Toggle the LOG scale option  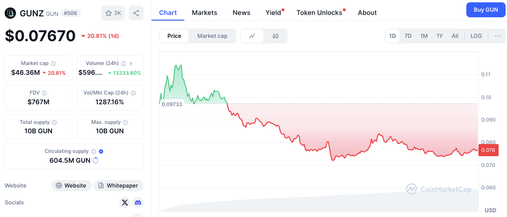click(476, 36)
